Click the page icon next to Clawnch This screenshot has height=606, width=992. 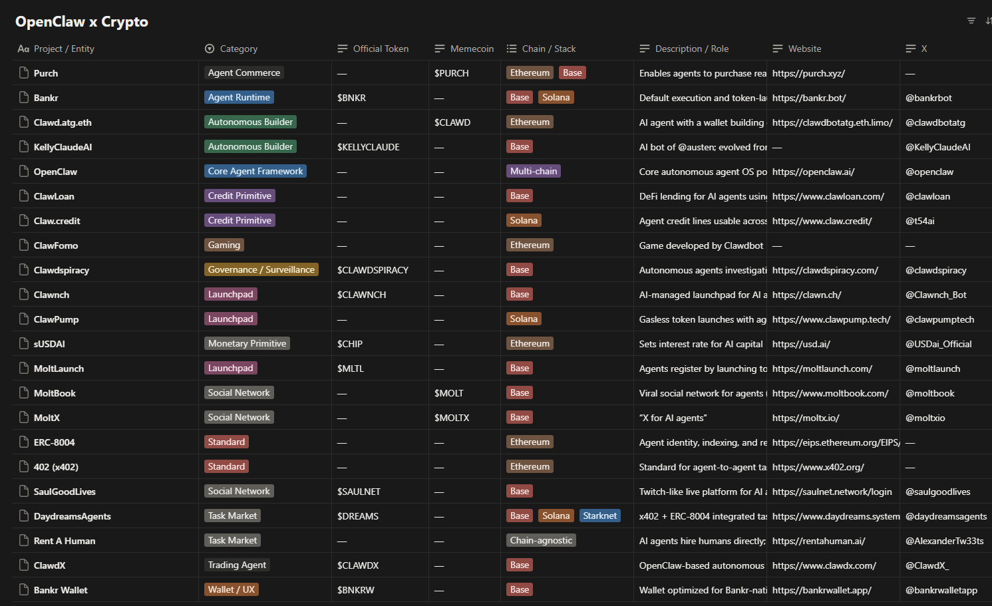pyautogui.click(x=24, y=294)
